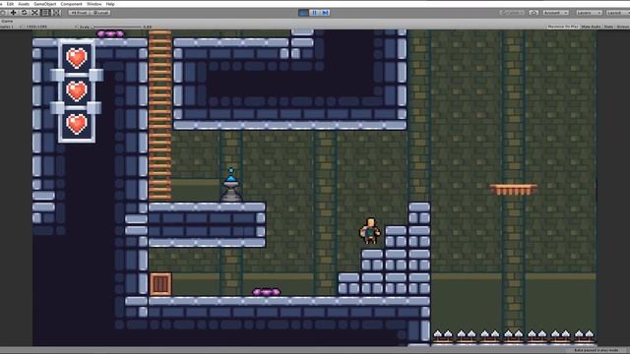Viewport: 630px width, 354px height.
Task: Open the Gizmos dropdown
Action: (x=622, y=27)
